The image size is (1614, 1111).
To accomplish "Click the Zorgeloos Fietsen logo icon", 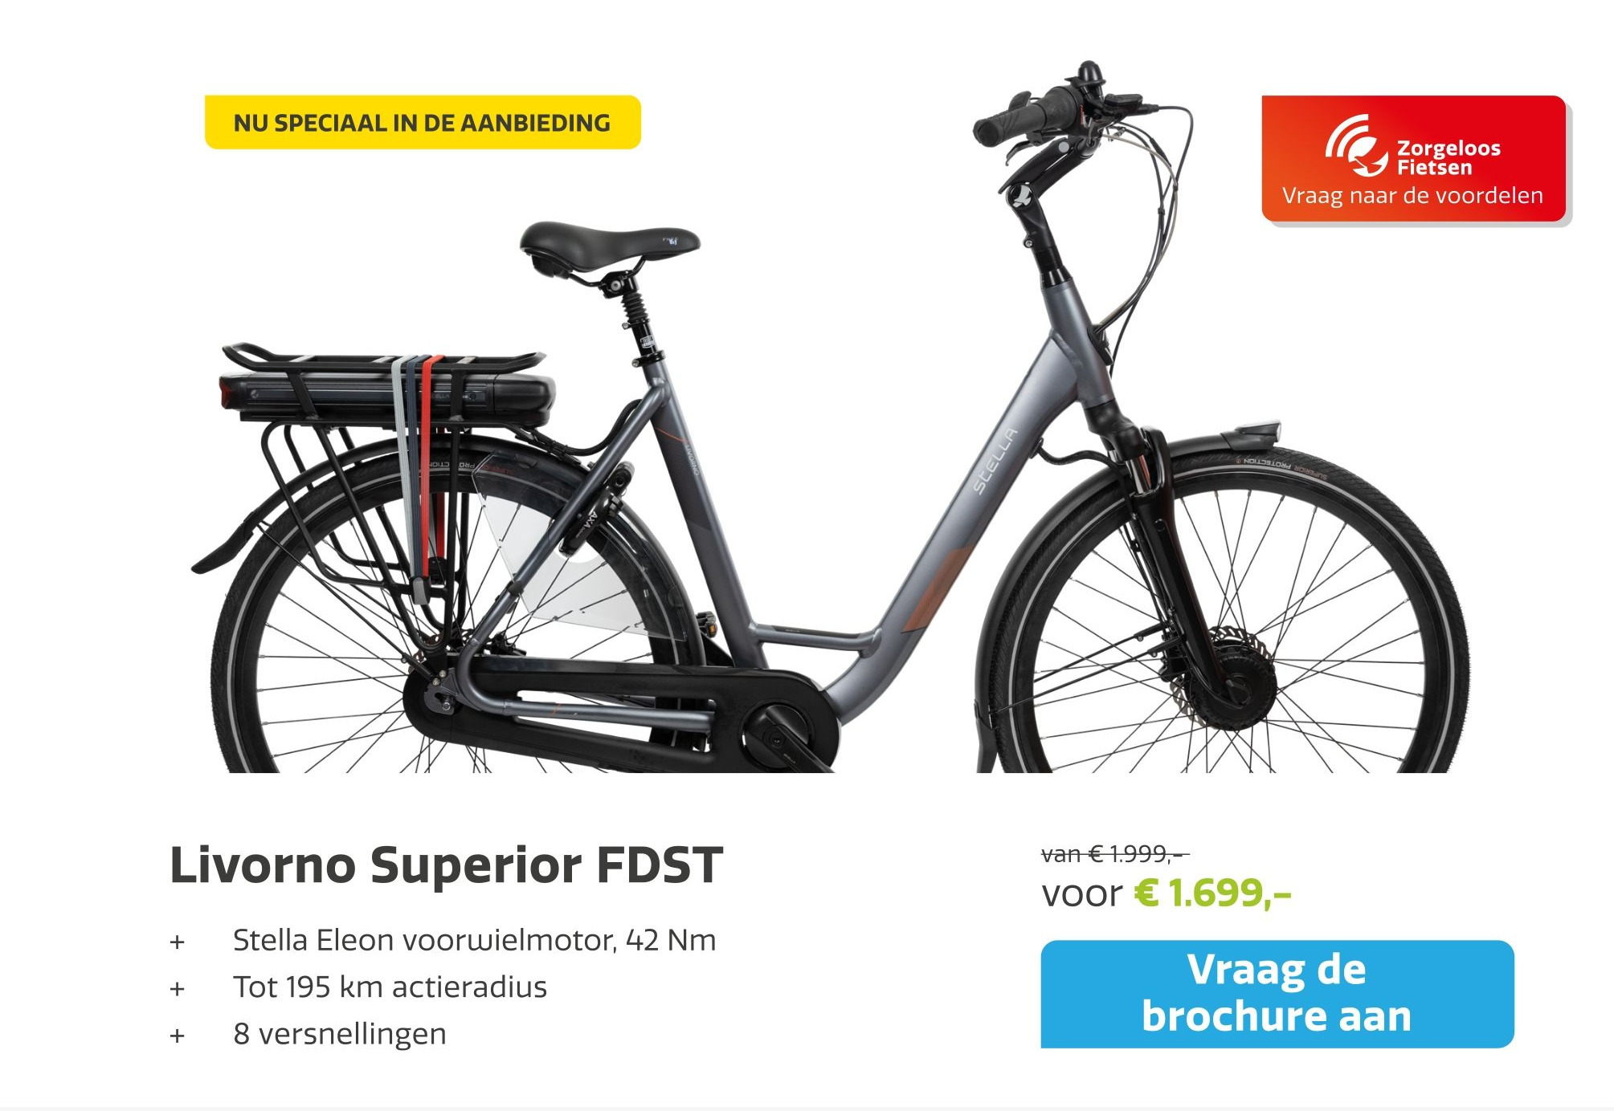I will pyautogui.click(x=1356, y=146).
